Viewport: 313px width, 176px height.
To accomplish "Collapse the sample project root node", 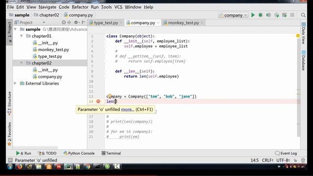I will pos(15,29).
